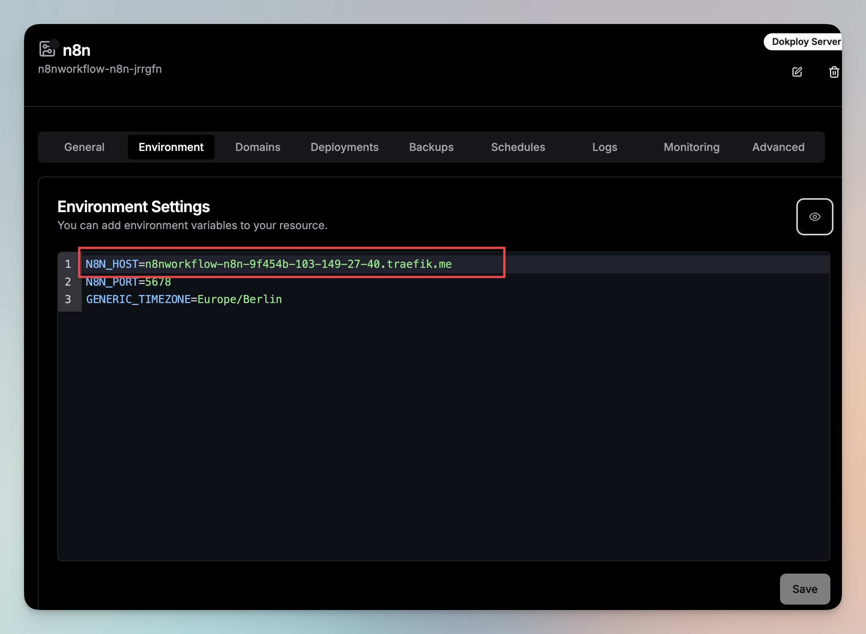This screenshot has width=866, height=634.
Task: Open the General tab
Action: pos(84,147)
